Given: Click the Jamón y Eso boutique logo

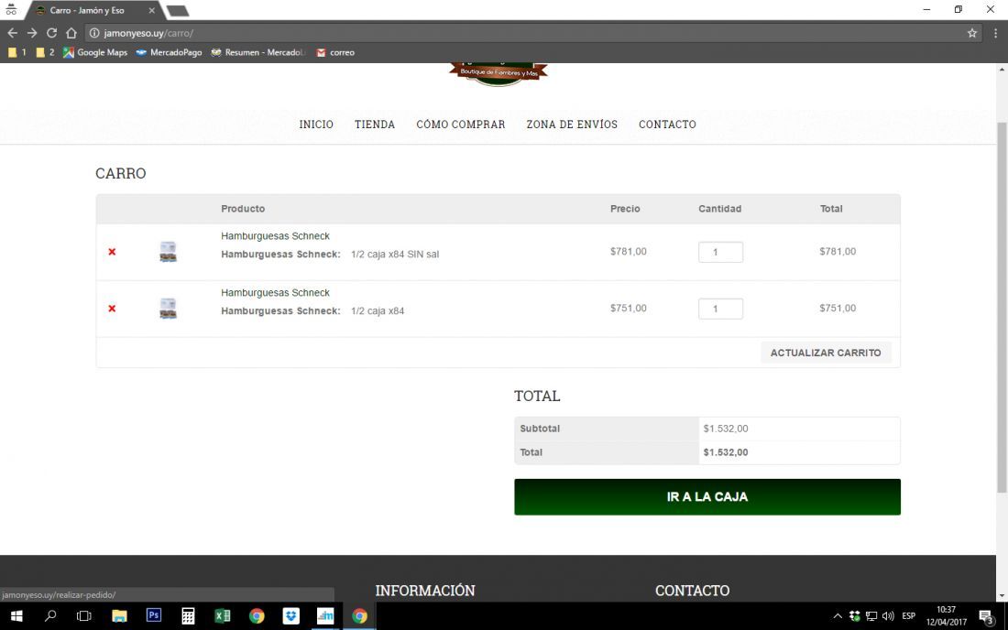Looking at the screenshot, I should click(499, 73).
